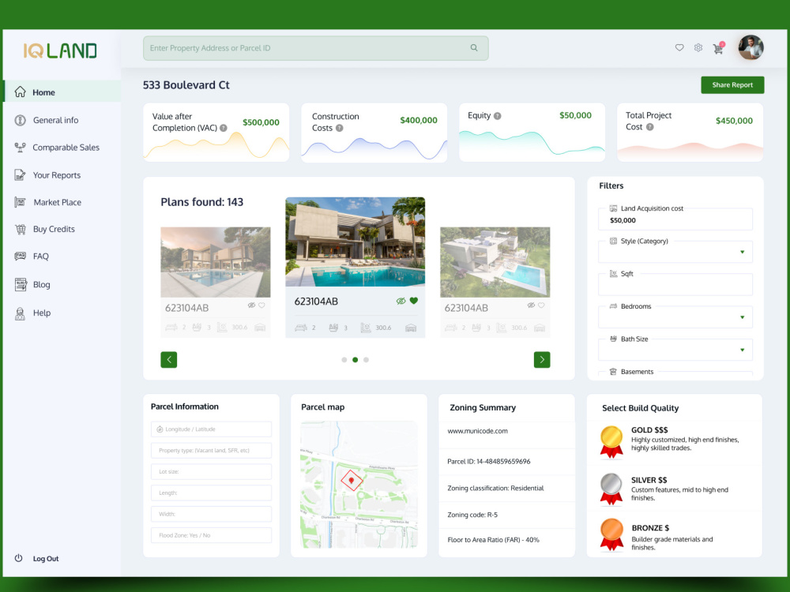Click the Blog icon in sidebar

click(x=21, y=284)
